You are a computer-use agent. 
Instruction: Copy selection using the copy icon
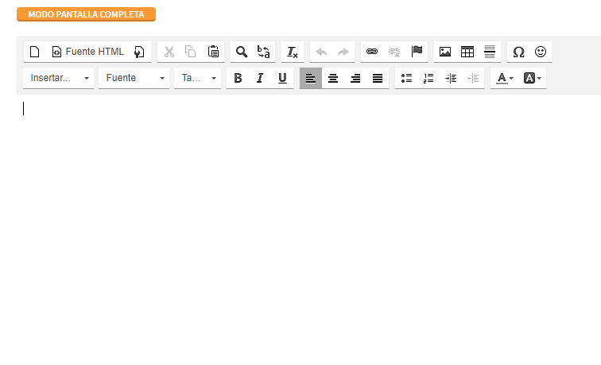pos(191,52)
